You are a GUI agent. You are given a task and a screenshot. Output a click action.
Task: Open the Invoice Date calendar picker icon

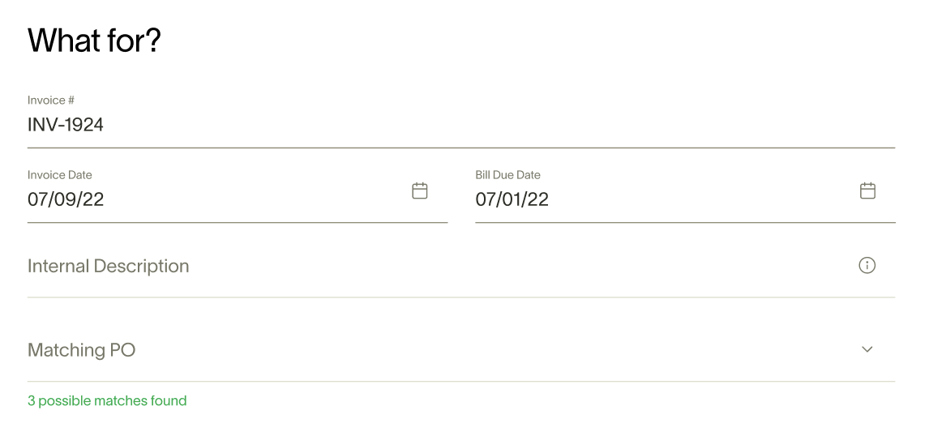pos(420,191)
